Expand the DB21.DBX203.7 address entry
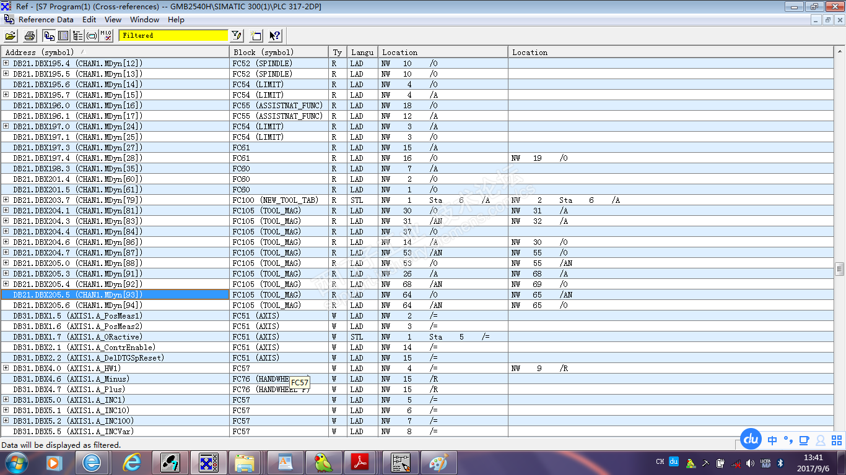The width and height of the screenshot is (846, 475). click(6, 200)
